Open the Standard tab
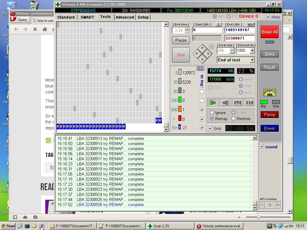The width and height of the screenshot is (307, 230). tap(66, 17)
